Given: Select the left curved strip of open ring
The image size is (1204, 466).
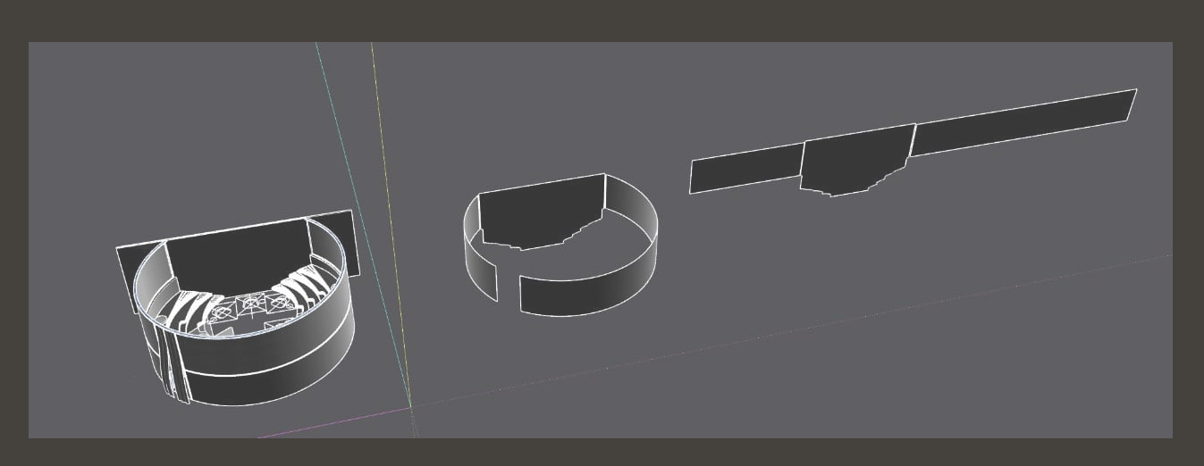Looking at the screenshot, I should point(481,268).
